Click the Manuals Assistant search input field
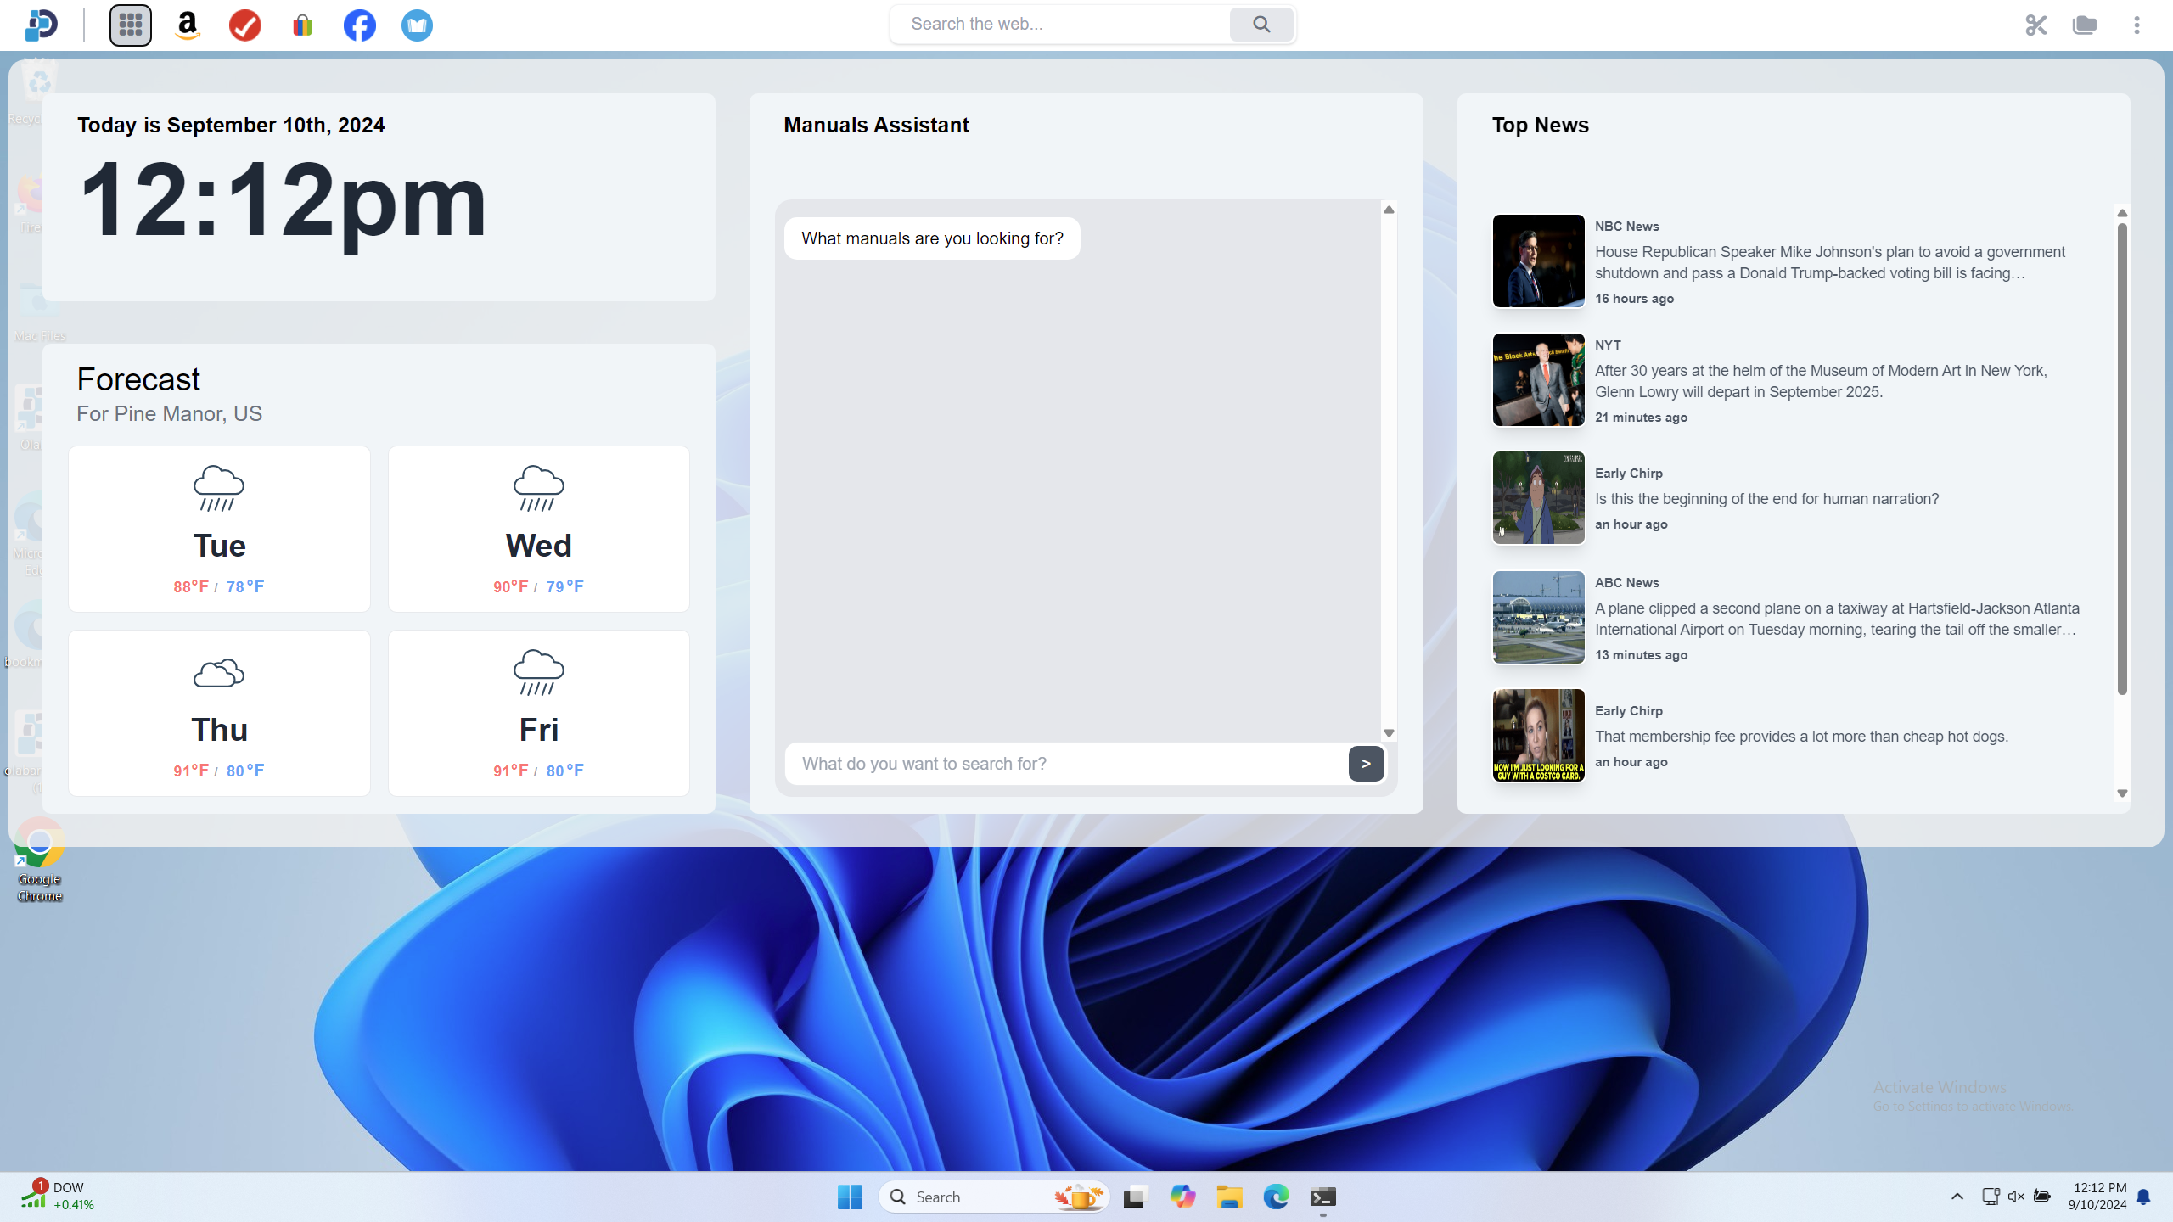The image size is (2173, 1222). [1064, 762]
